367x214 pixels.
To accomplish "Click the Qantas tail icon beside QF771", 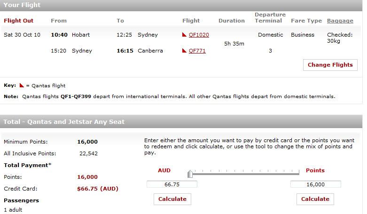I will click(x=184, y=51).
